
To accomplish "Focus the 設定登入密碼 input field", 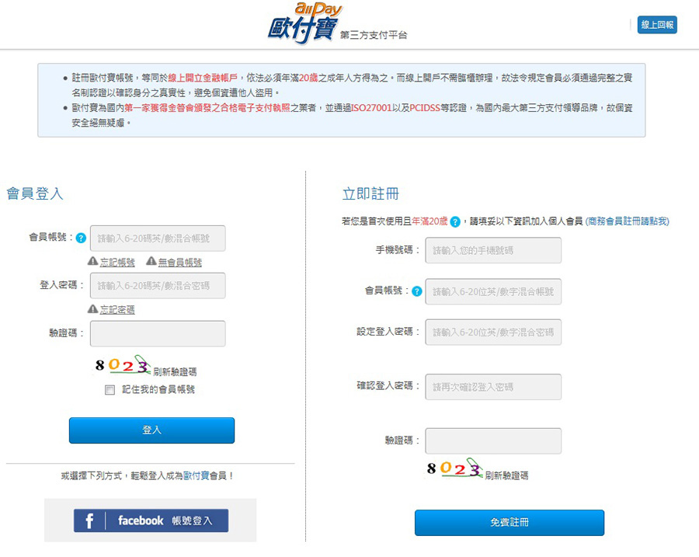I will coord(493,332).
